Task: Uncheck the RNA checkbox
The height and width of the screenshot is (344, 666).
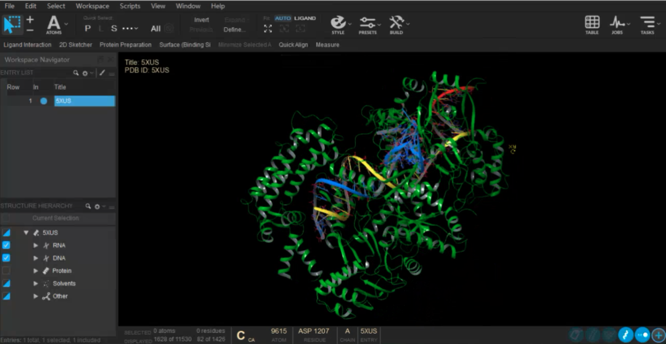Action: (x=6, y=245)
